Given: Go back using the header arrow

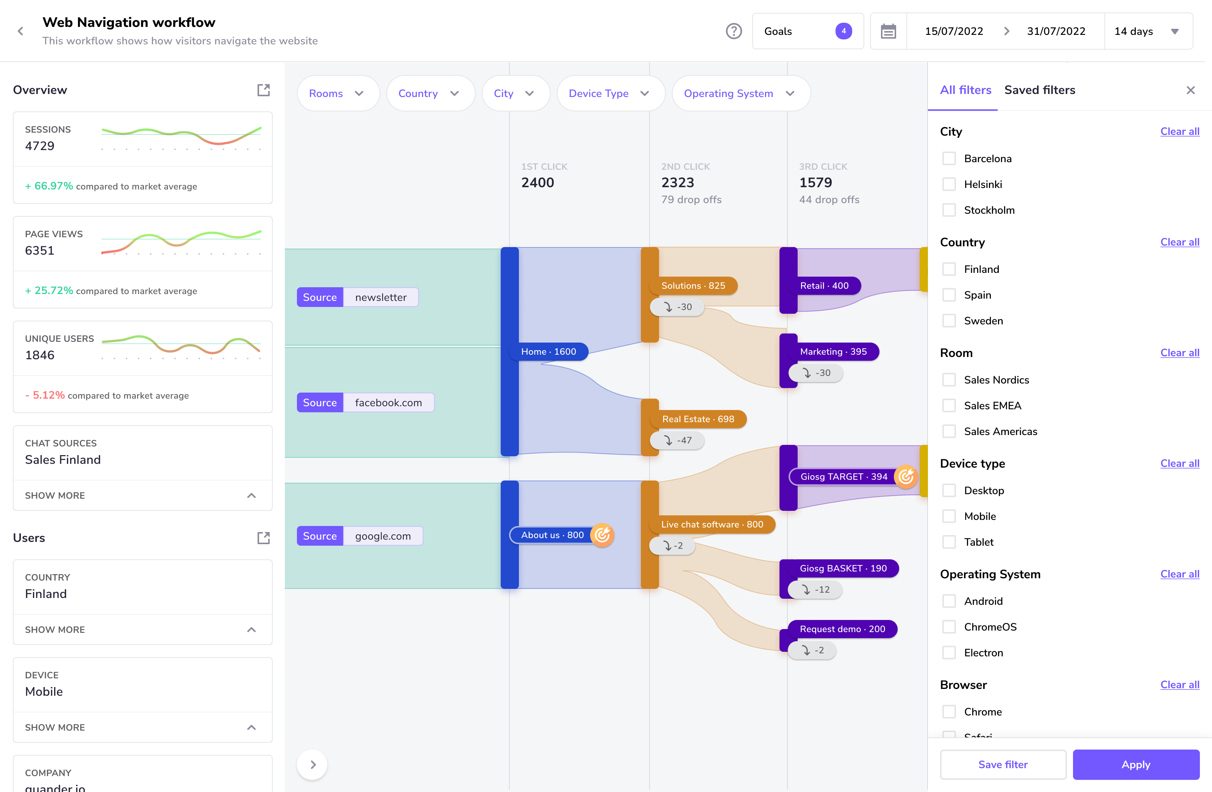Looking at the screenshot, I should point(20,31).
